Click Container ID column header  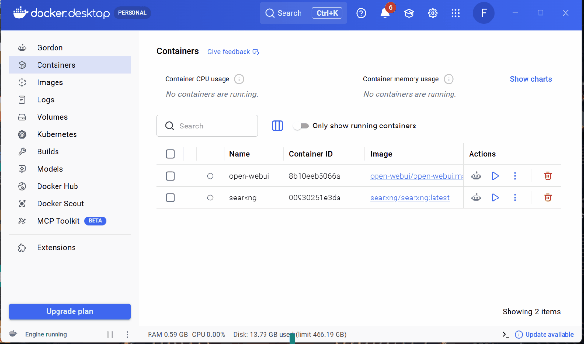311,154
